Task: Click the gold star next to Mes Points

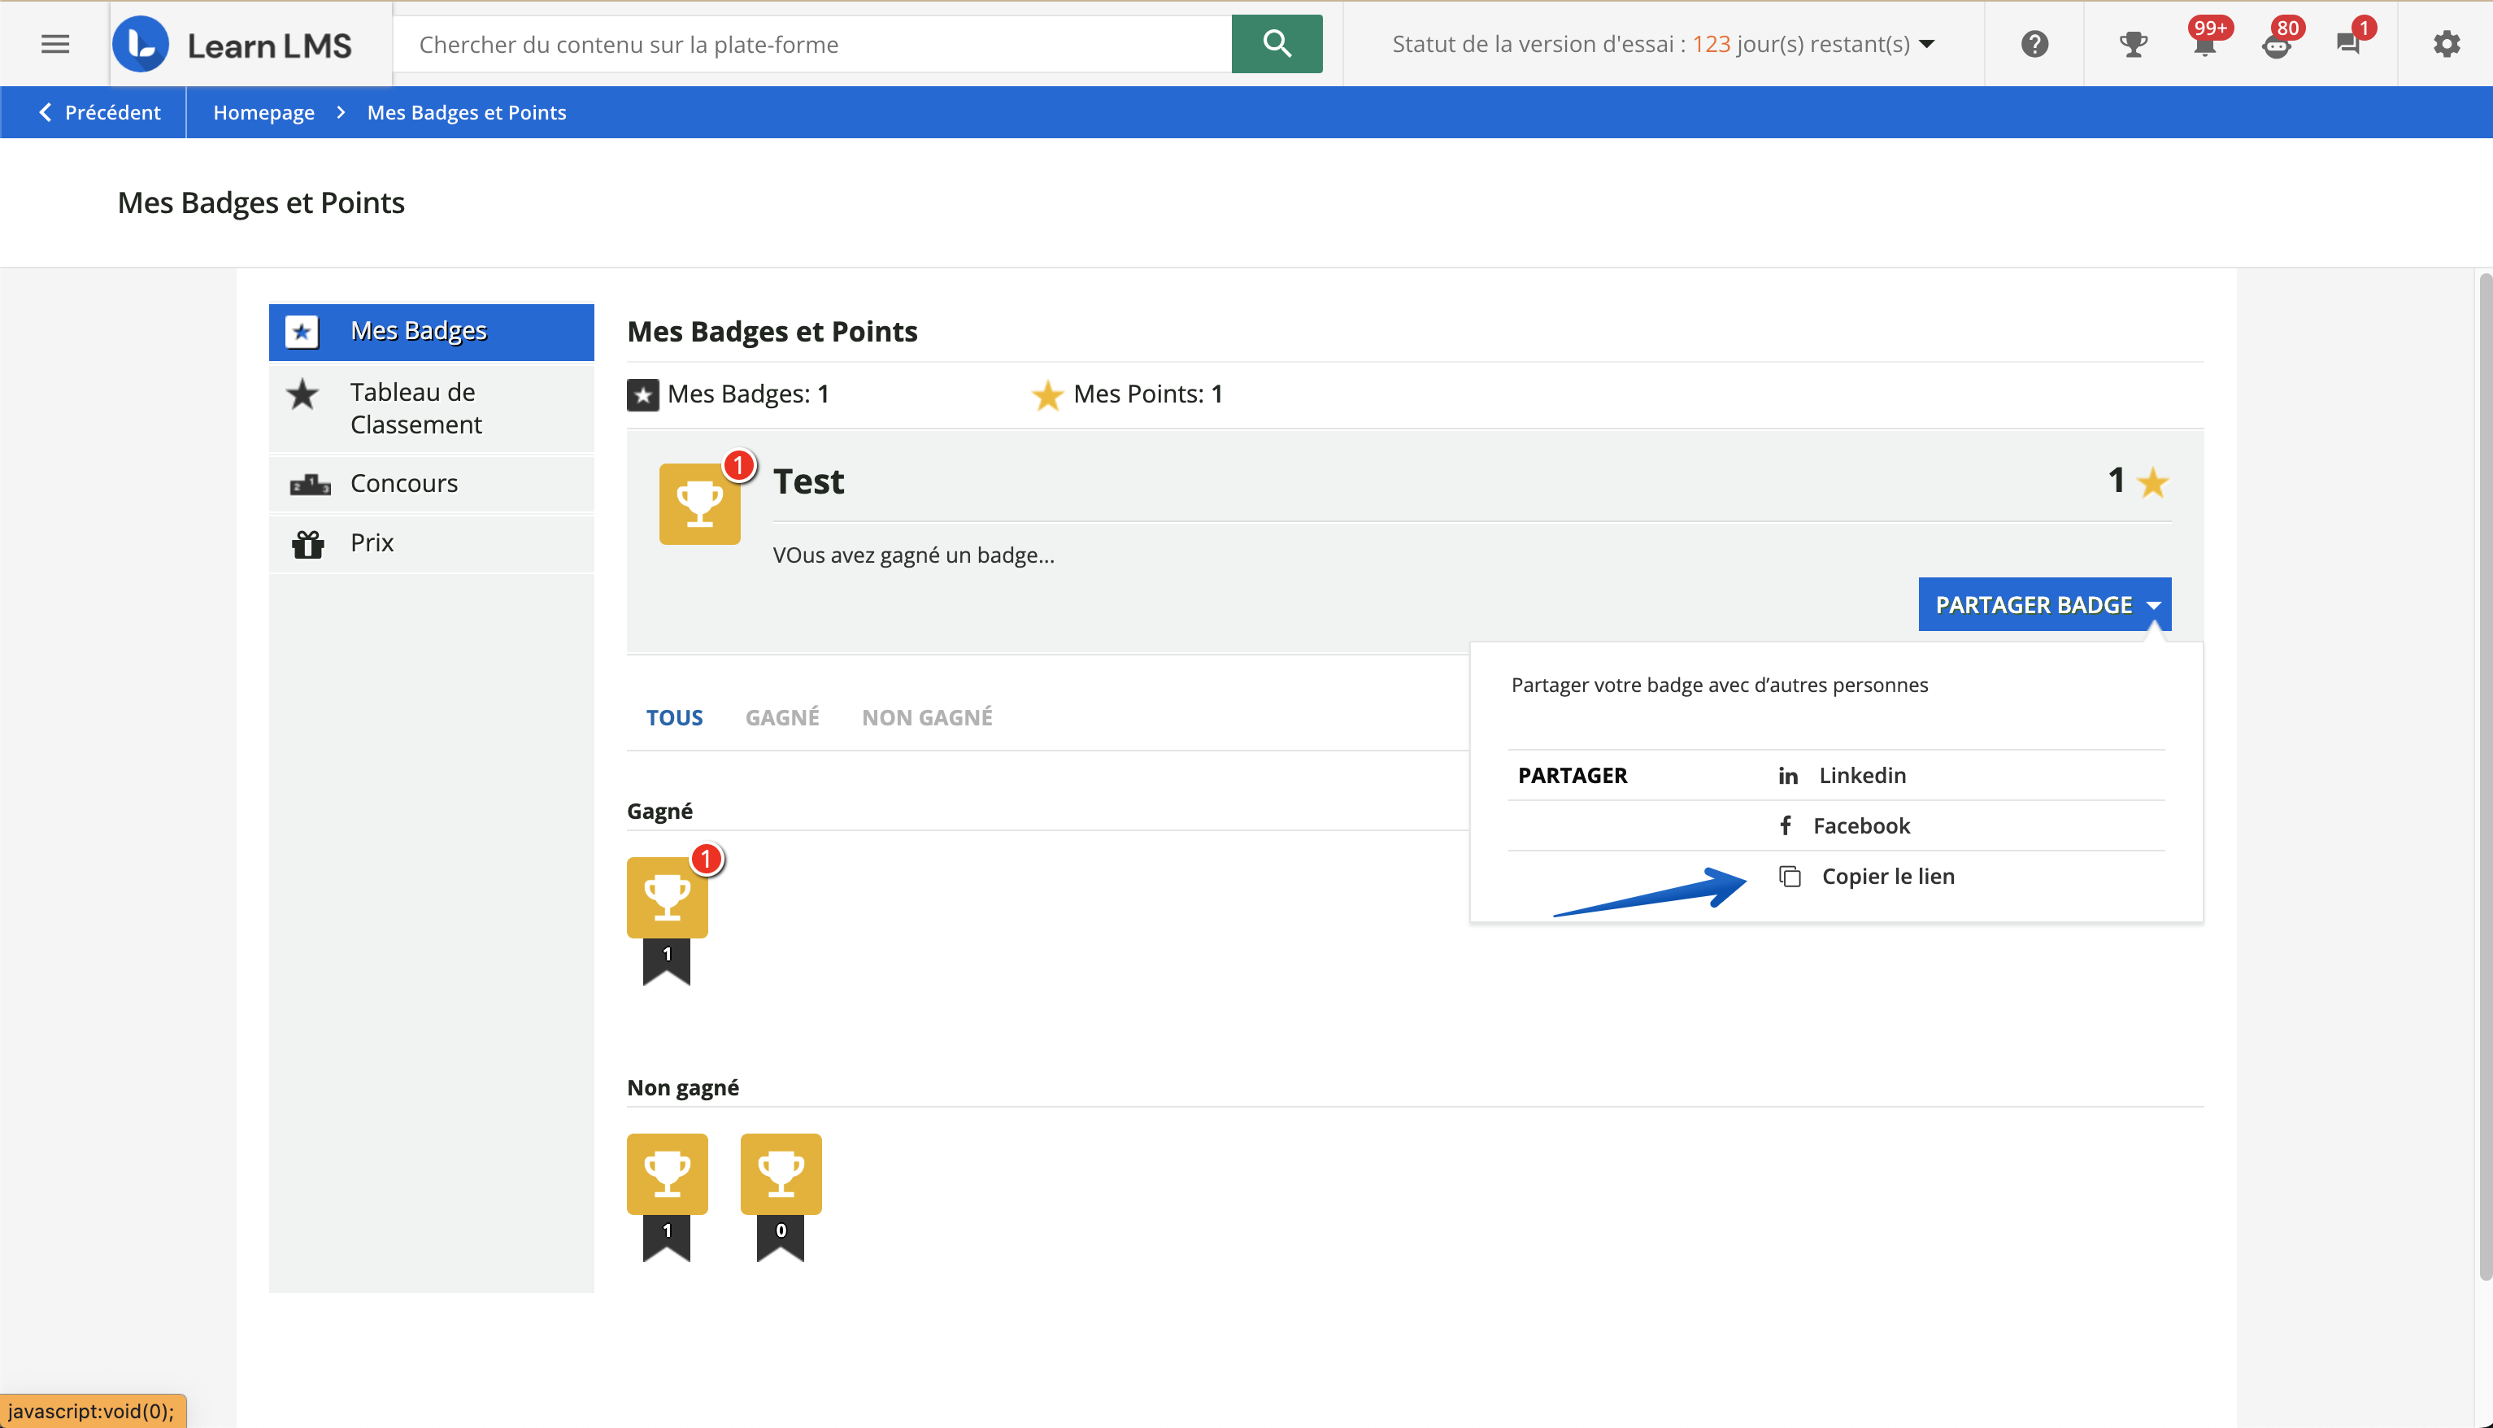Action: tap(1047, 394)
